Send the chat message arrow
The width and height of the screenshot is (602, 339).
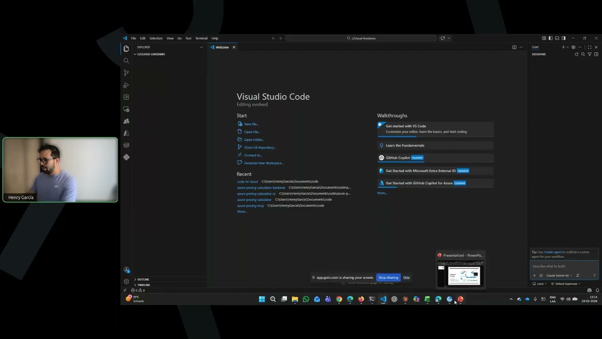(594, 275)
